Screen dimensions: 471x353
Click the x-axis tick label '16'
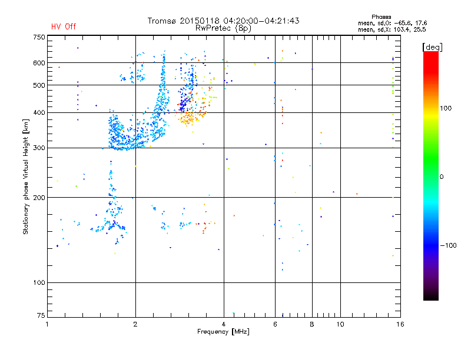(400, 324)
